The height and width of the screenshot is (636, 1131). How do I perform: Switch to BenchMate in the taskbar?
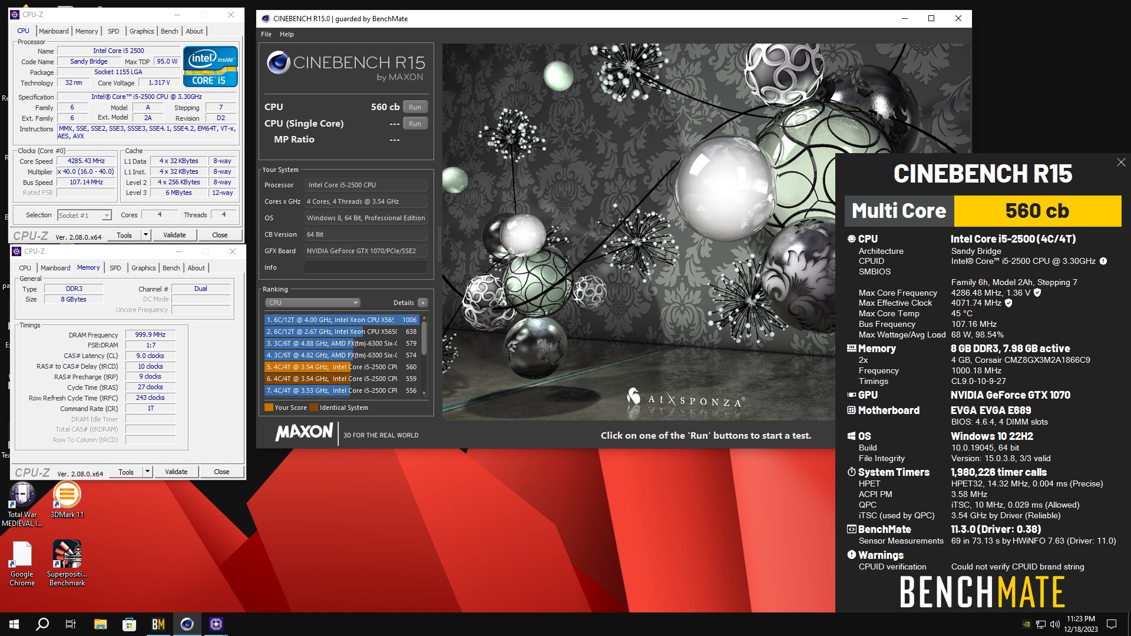(x=158, y=624)
